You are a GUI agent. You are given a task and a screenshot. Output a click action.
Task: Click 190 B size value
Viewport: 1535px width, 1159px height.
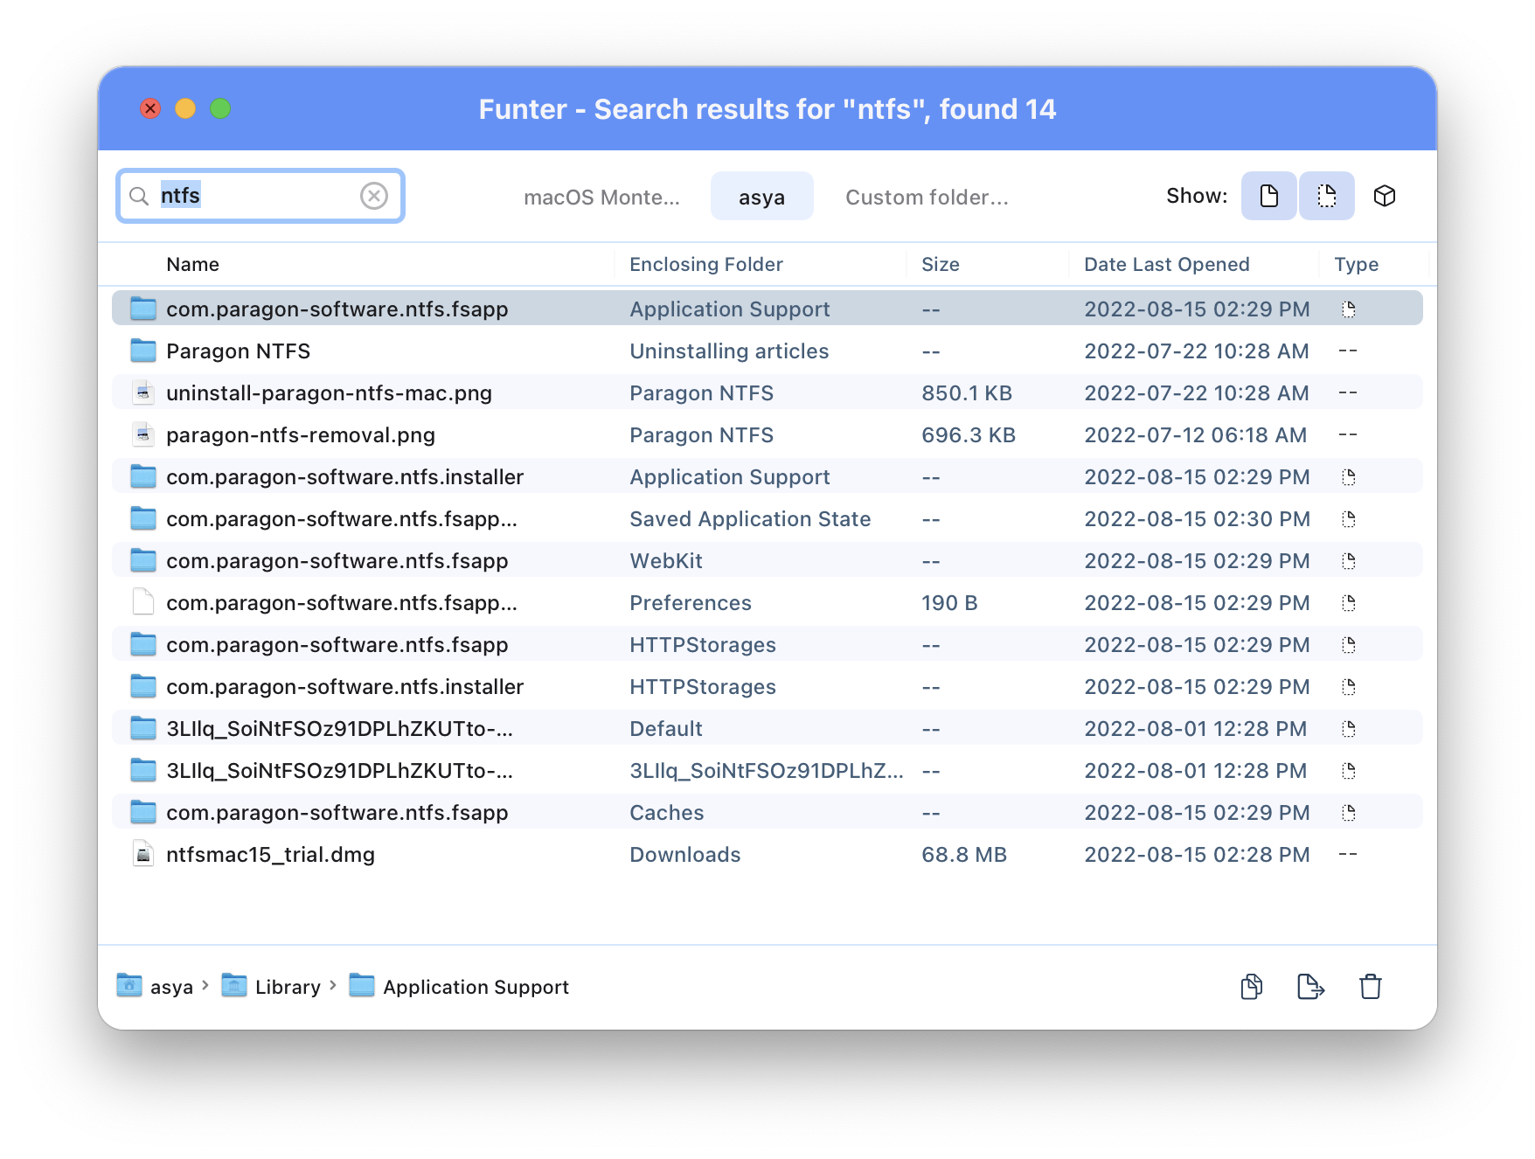[x=949, y=603]
